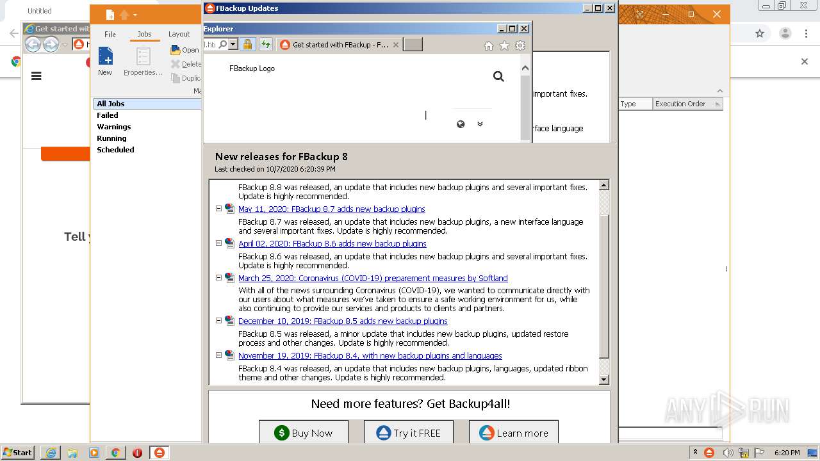Click the news icon beside the Coronavirus entry
820x461 pixels.
pos(229,278)
